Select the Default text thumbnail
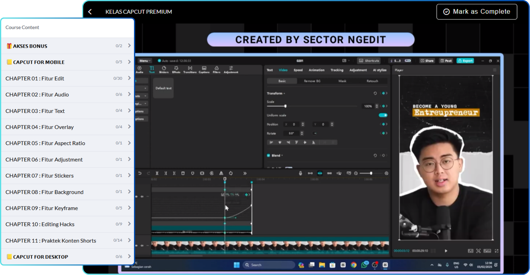The width and height of the screenshot is (530, 275). click(x=163, y=88)
